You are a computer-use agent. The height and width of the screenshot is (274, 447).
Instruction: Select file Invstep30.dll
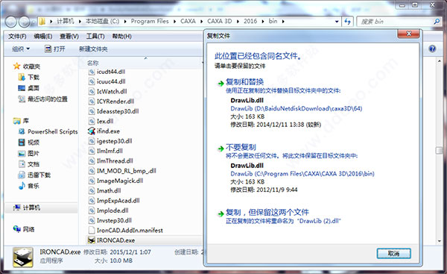(x=114, y=220)
